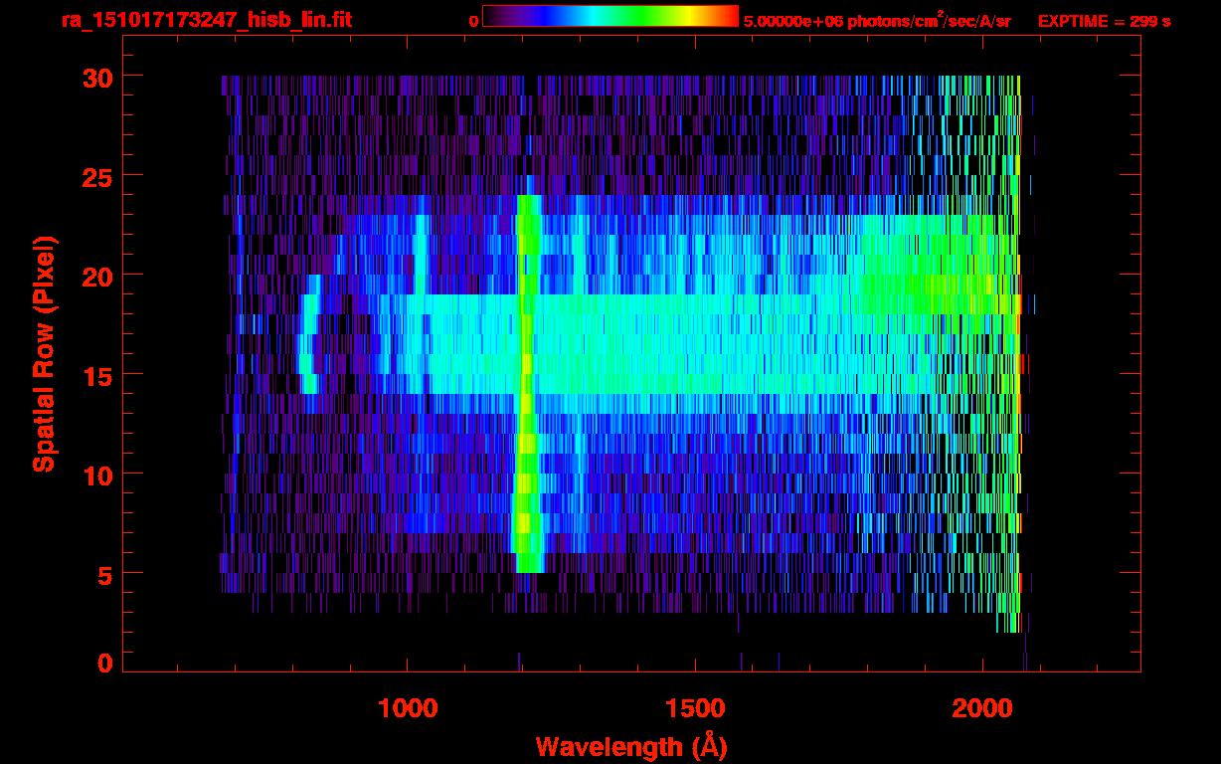This screenshot has height=764, width=1221.
Task: Click the rainbow color scale bar
Action: (x=610, y=16)
